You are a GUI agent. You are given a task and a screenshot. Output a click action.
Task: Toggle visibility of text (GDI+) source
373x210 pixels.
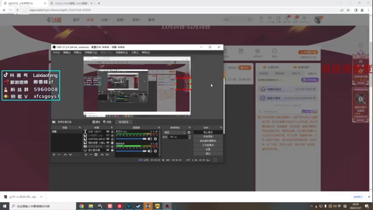pyautogui.click(x=108, y=132)
